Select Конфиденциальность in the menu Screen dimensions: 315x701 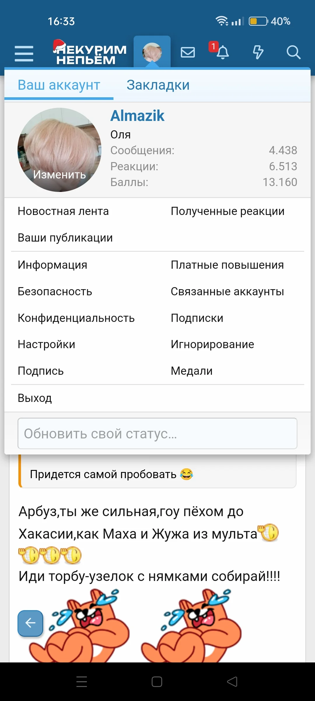coord(76,318)
